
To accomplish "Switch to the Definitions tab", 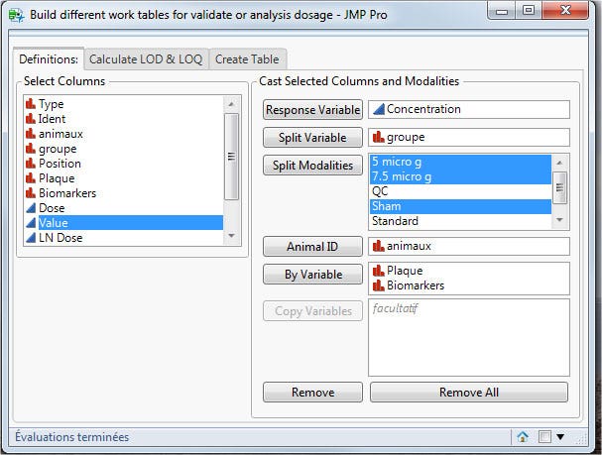I will (49, 59).
